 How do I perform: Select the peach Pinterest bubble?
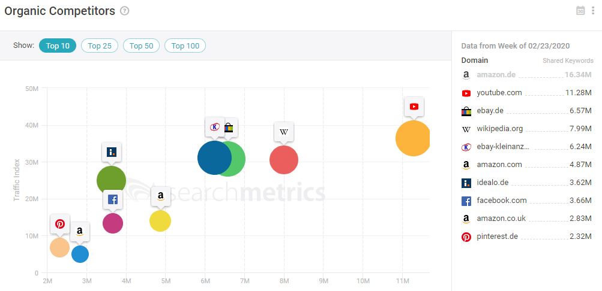(60, 247)
